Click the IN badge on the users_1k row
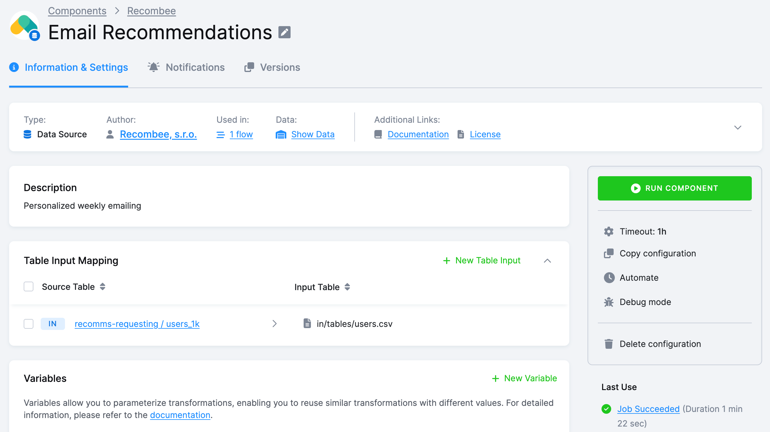 53,324
